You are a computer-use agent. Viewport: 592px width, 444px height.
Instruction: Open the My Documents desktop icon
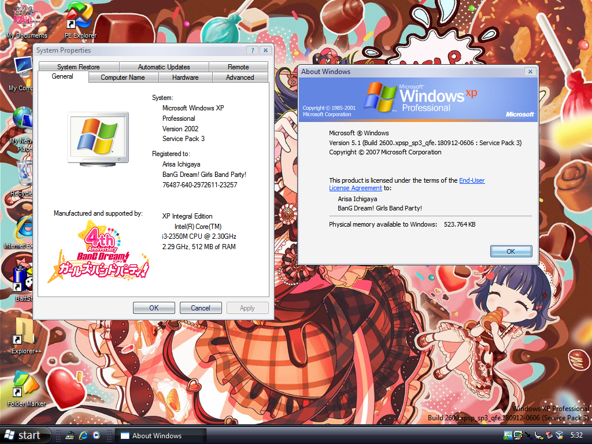coord(25,19)
